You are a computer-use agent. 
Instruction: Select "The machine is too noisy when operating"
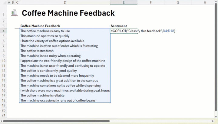coord(50,56)
